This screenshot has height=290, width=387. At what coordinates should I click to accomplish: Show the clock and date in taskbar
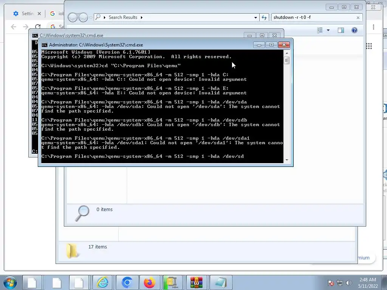[x=368, y=283]
